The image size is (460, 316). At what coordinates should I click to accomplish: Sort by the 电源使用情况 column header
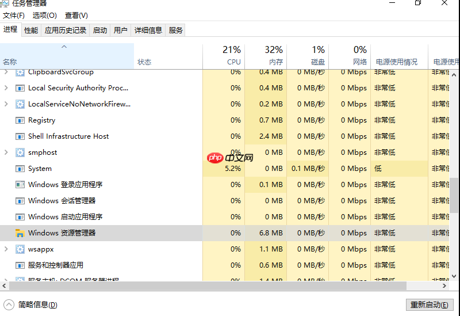tap(399, 56)
